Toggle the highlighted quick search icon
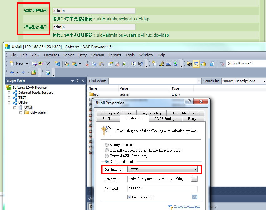 click(196, 64)
